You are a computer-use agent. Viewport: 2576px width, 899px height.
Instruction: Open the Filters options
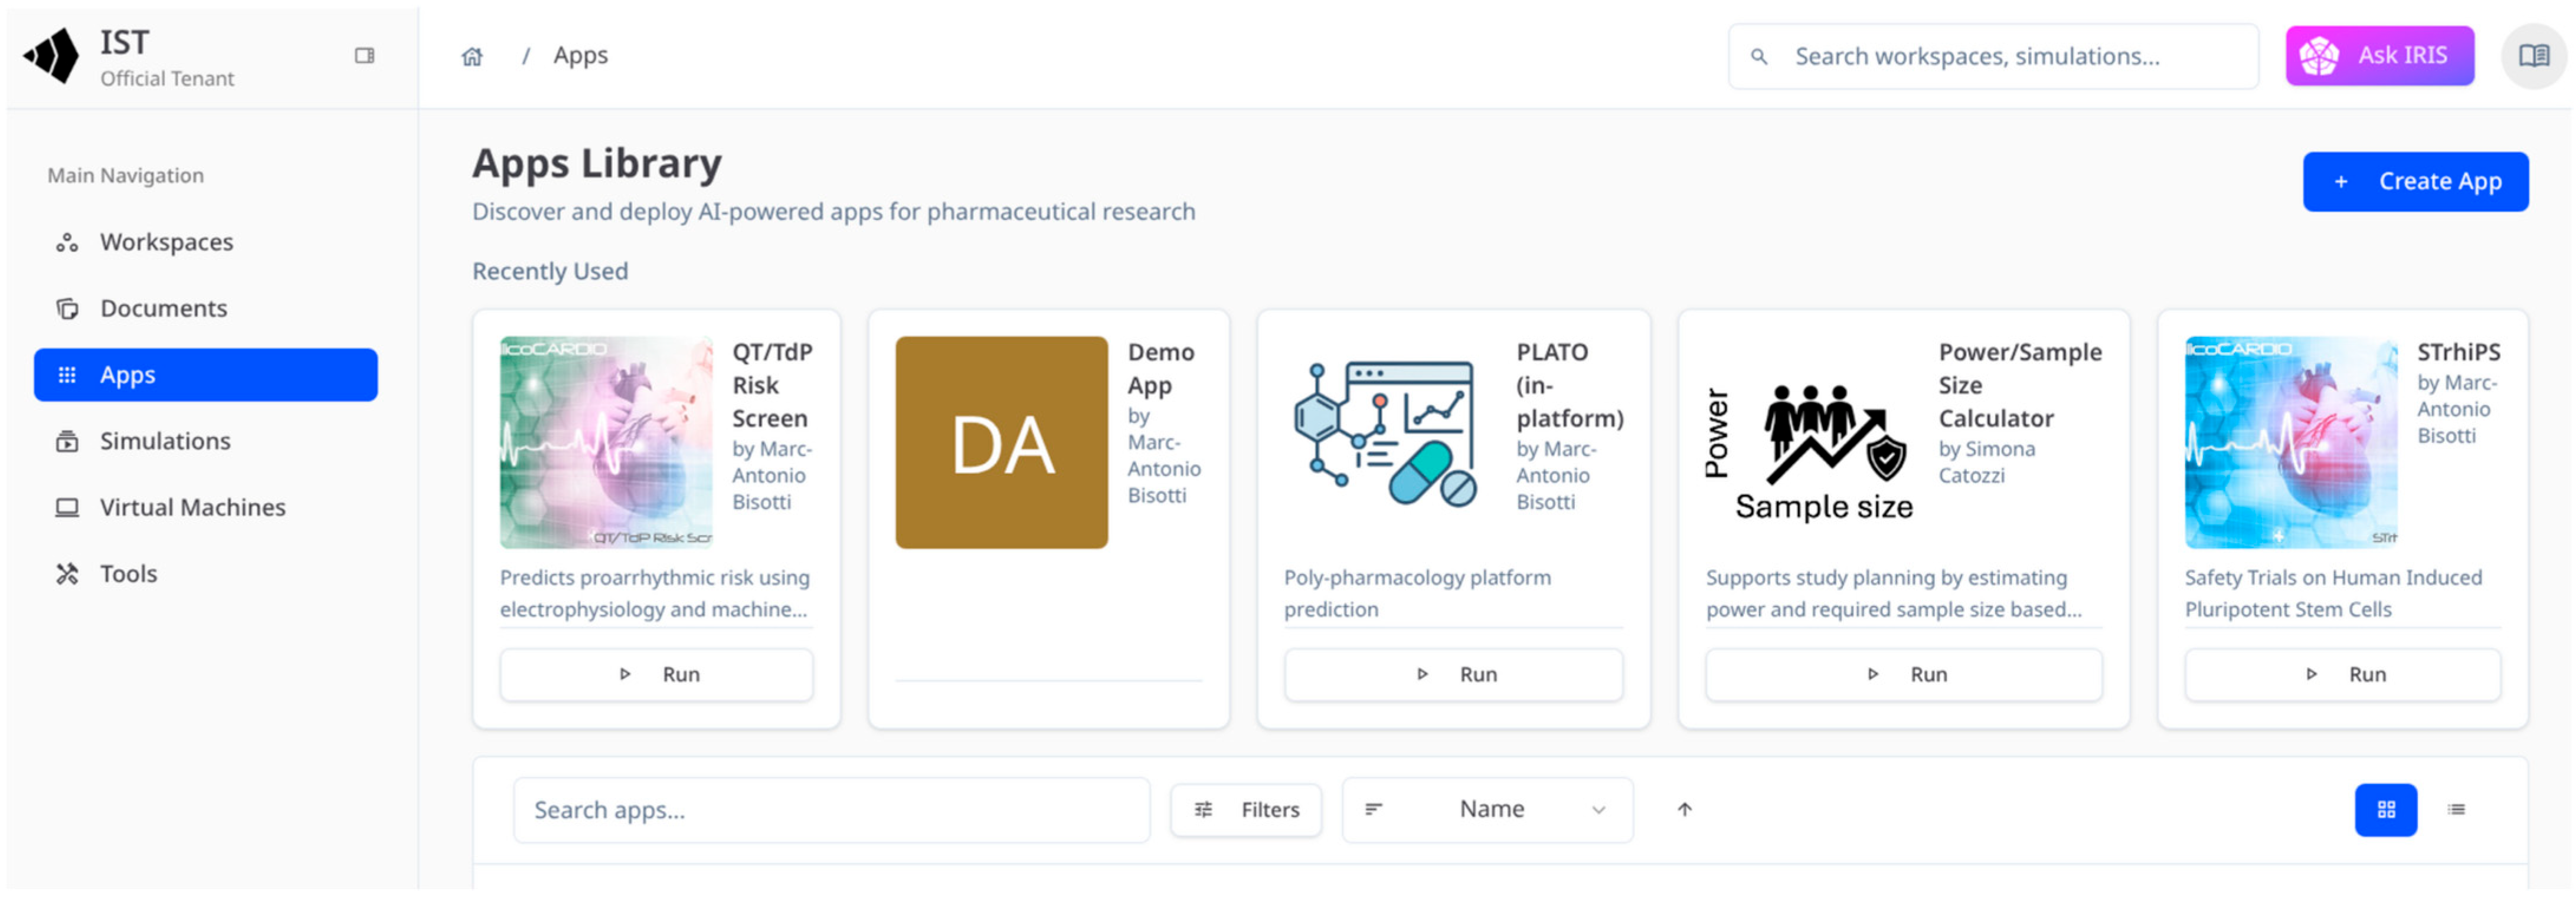pos(1246,810)
